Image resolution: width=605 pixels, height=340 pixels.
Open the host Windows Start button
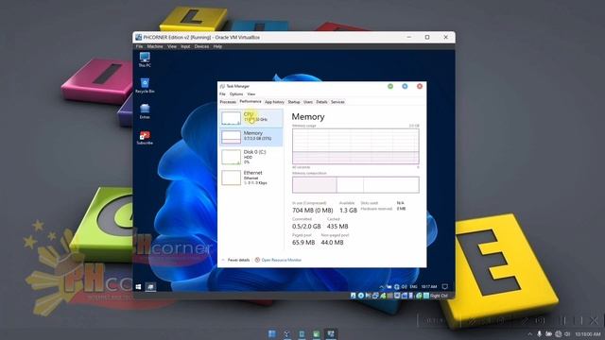click(272, 333)
